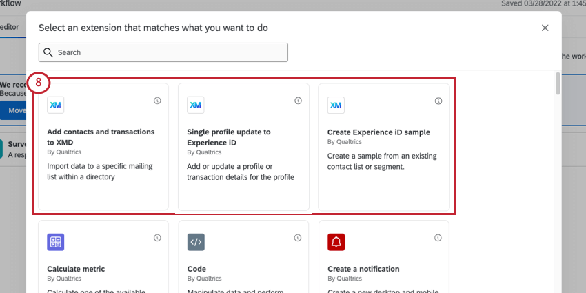Click the XM logo on Create Experience iD sample card
Image resolution: width=586 pixels, height=293 pixels.
pos(336,105)
